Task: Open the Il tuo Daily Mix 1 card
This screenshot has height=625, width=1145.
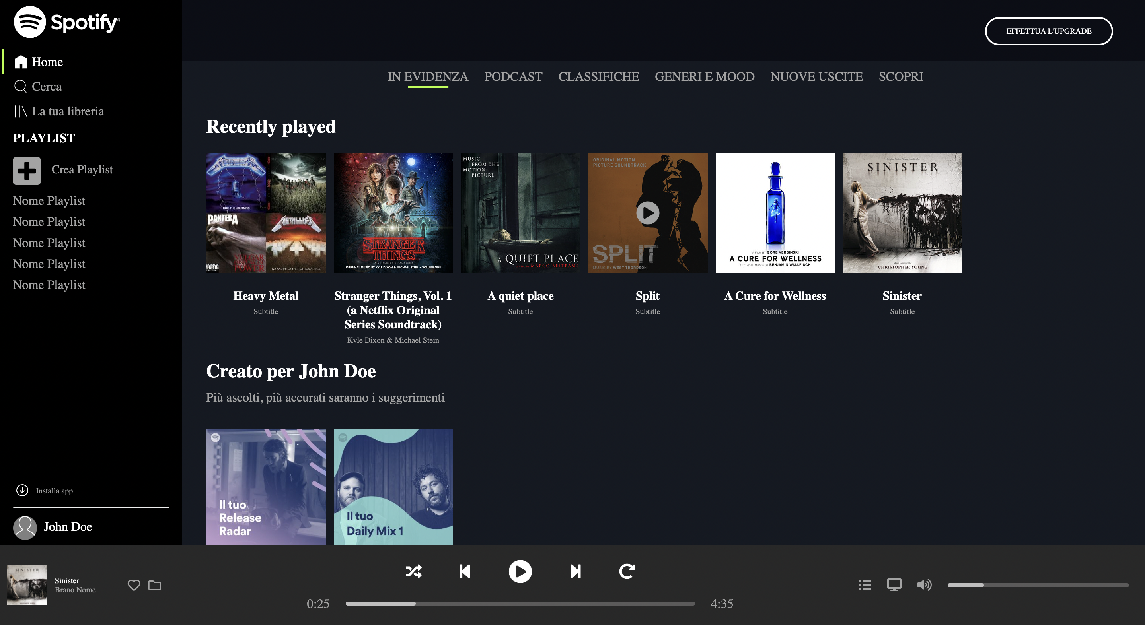Action: 393,487
